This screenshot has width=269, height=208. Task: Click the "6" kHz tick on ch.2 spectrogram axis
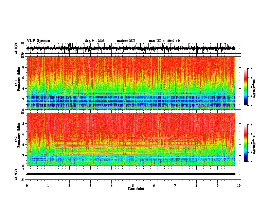point(24,134)
